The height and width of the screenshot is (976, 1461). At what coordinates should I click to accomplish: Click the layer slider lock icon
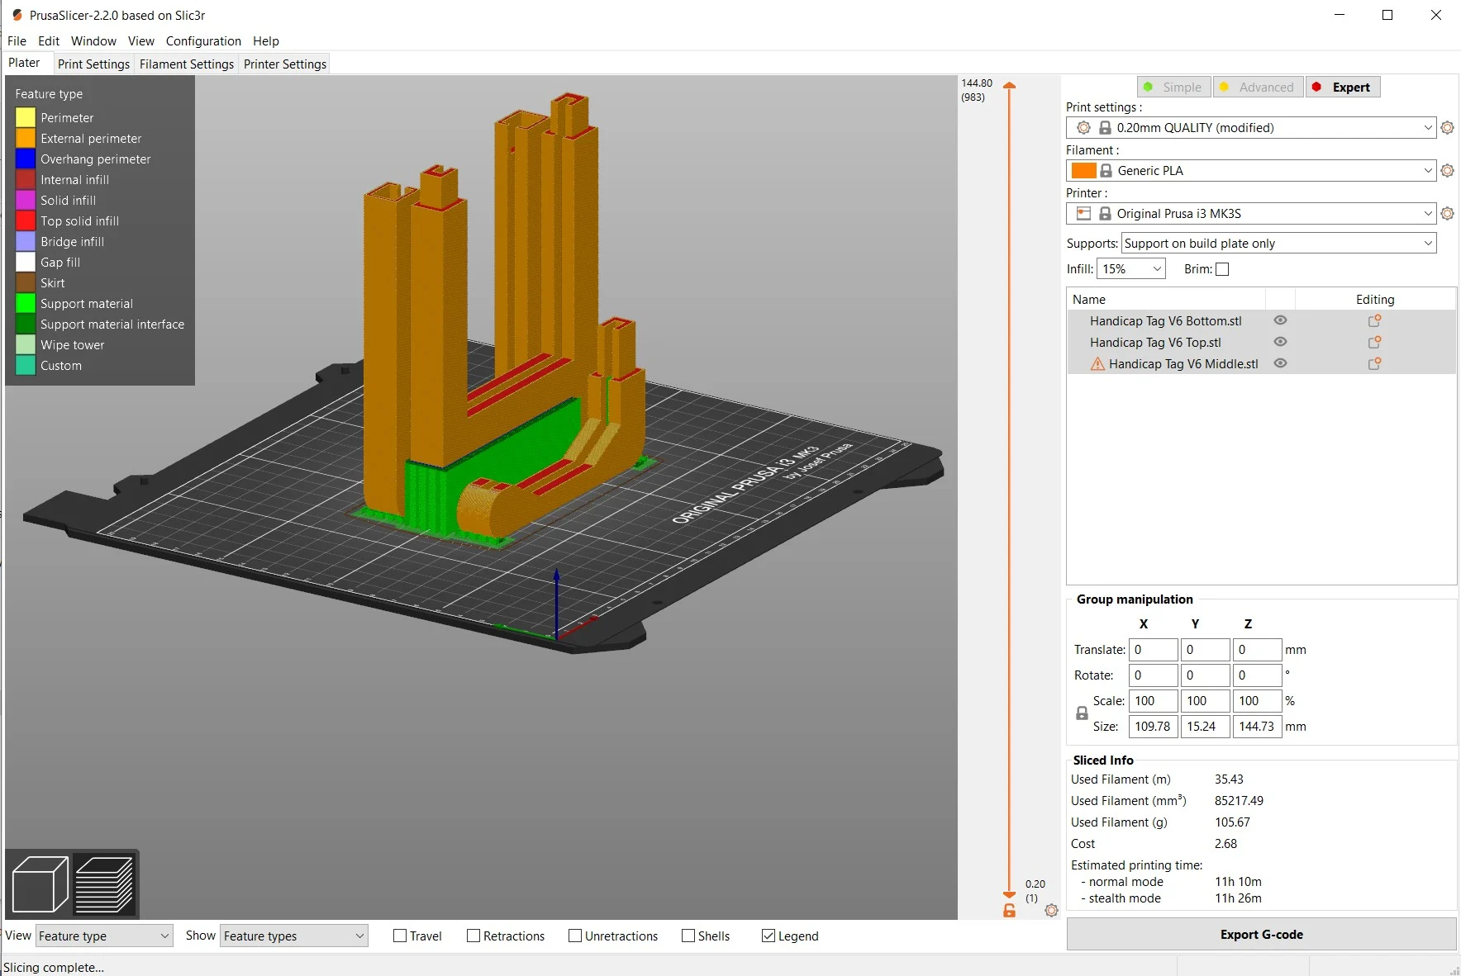coord(1009,910)
